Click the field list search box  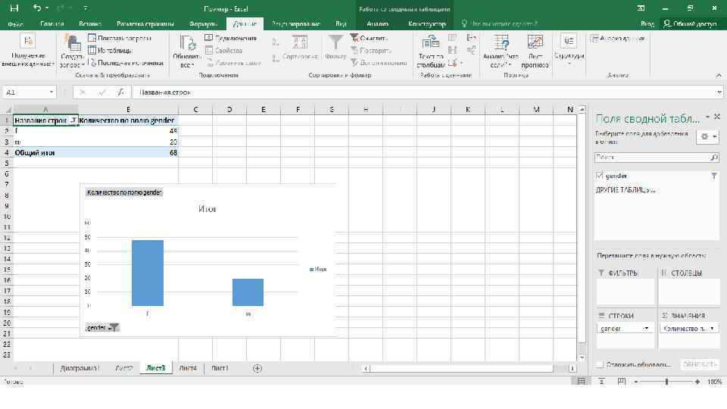point(652,158)
